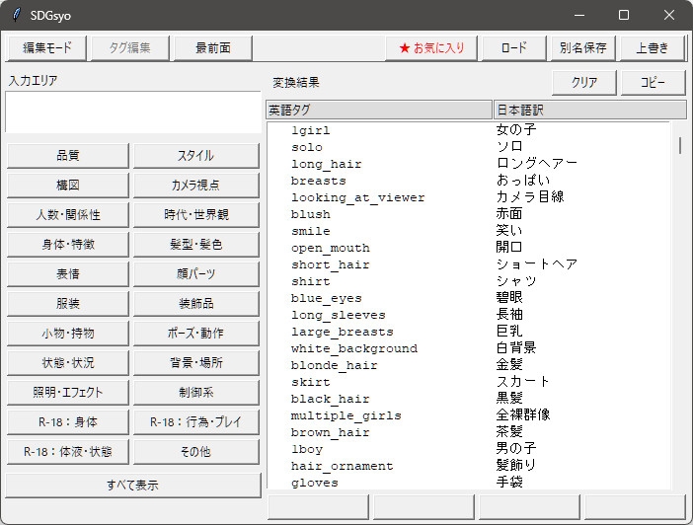Select the 品質 category

point(67,155)
